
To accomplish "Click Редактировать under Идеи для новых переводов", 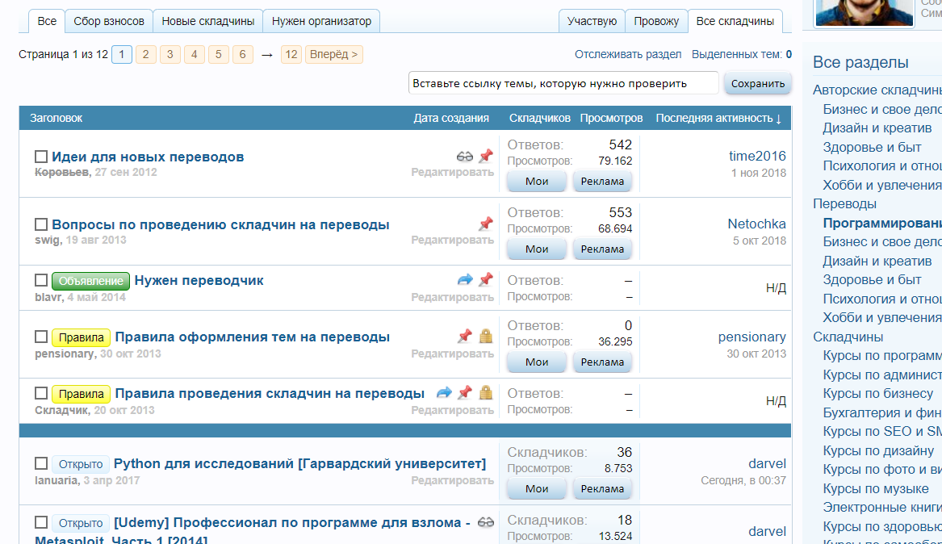I will click(452, 173).
